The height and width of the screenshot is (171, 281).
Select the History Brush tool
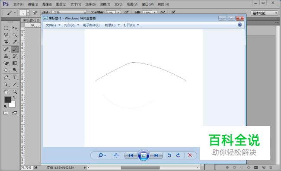click(x=15, y=56)
